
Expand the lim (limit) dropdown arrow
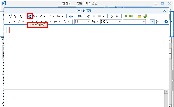coord(63,16)
